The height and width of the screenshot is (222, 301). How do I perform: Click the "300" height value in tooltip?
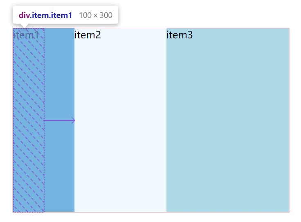(106, 16)
